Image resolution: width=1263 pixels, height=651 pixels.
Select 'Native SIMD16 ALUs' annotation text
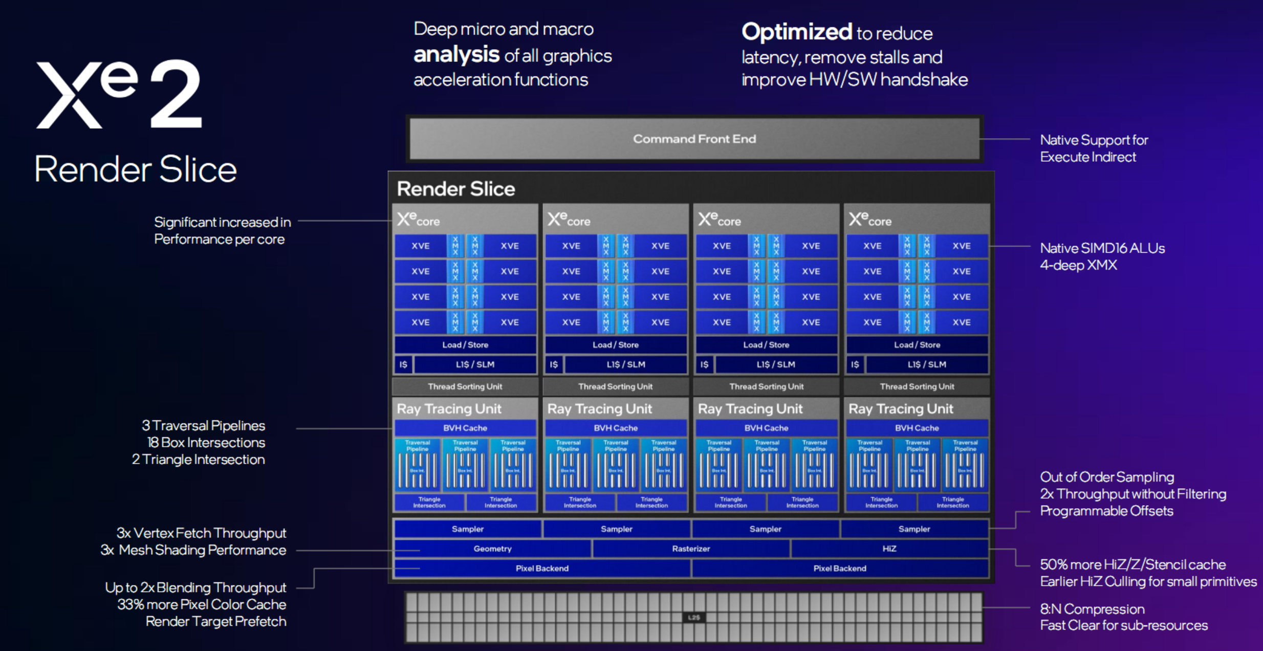[x=1102, y=248]
